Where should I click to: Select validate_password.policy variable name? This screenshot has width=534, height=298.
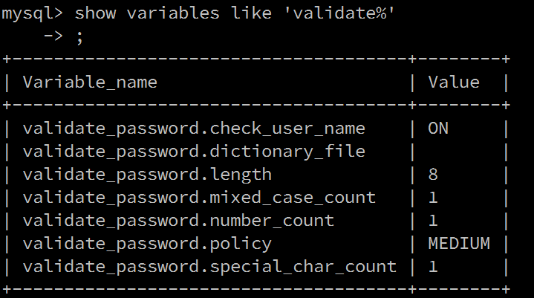[147, 244]
